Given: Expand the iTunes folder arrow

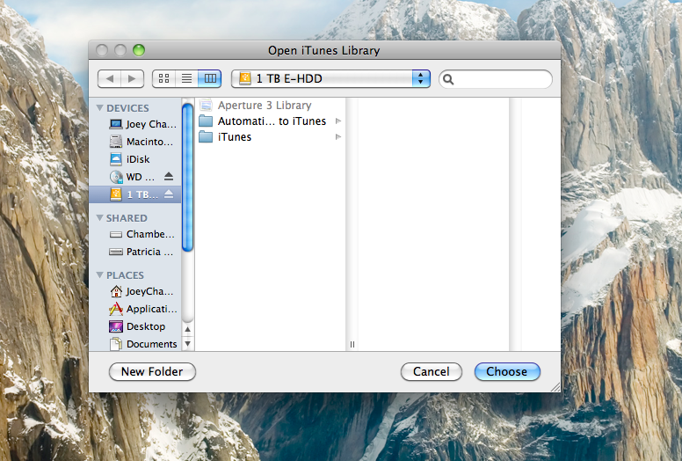Looking at the screenshot, I should [x=338, y=136].
